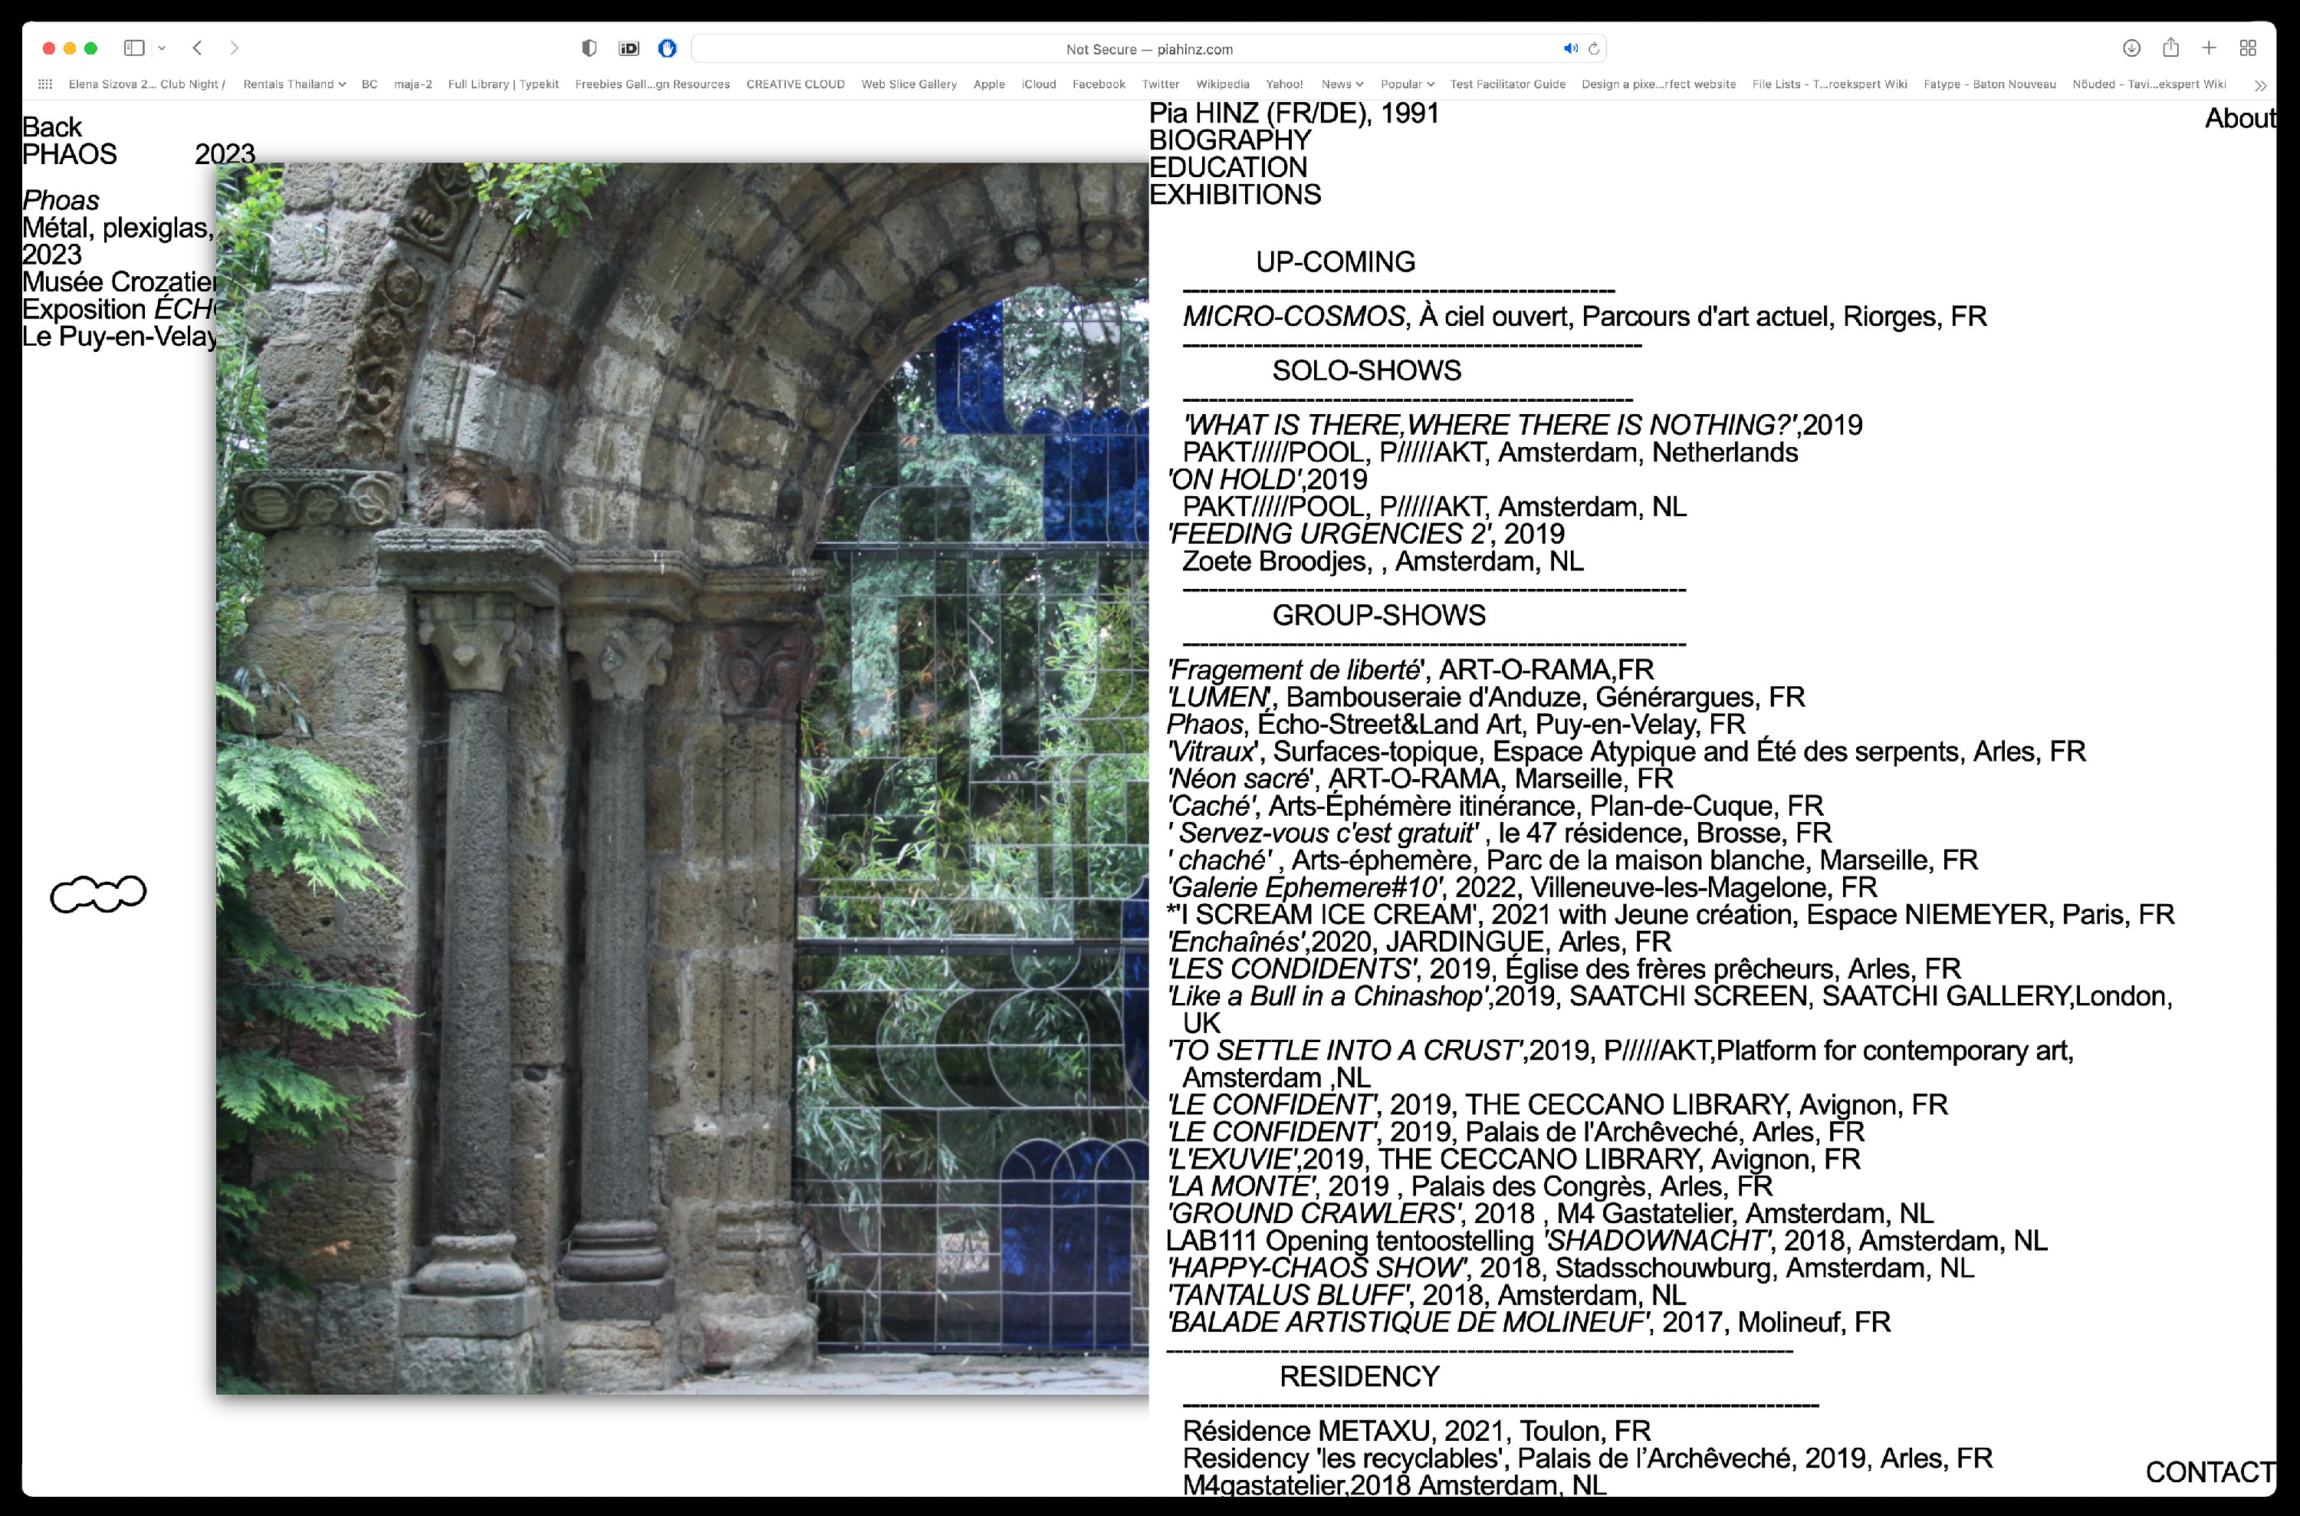The image size is (2300, 1516).
Task: Open CREATIVE CLOUD bookmark
Action: pos(795,84)
